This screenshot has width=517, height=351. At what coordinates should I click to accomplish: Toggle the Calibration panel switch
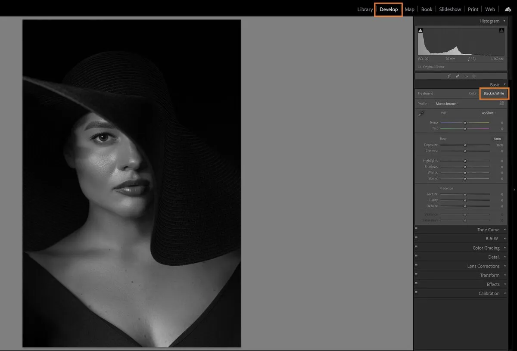(416, 292)
